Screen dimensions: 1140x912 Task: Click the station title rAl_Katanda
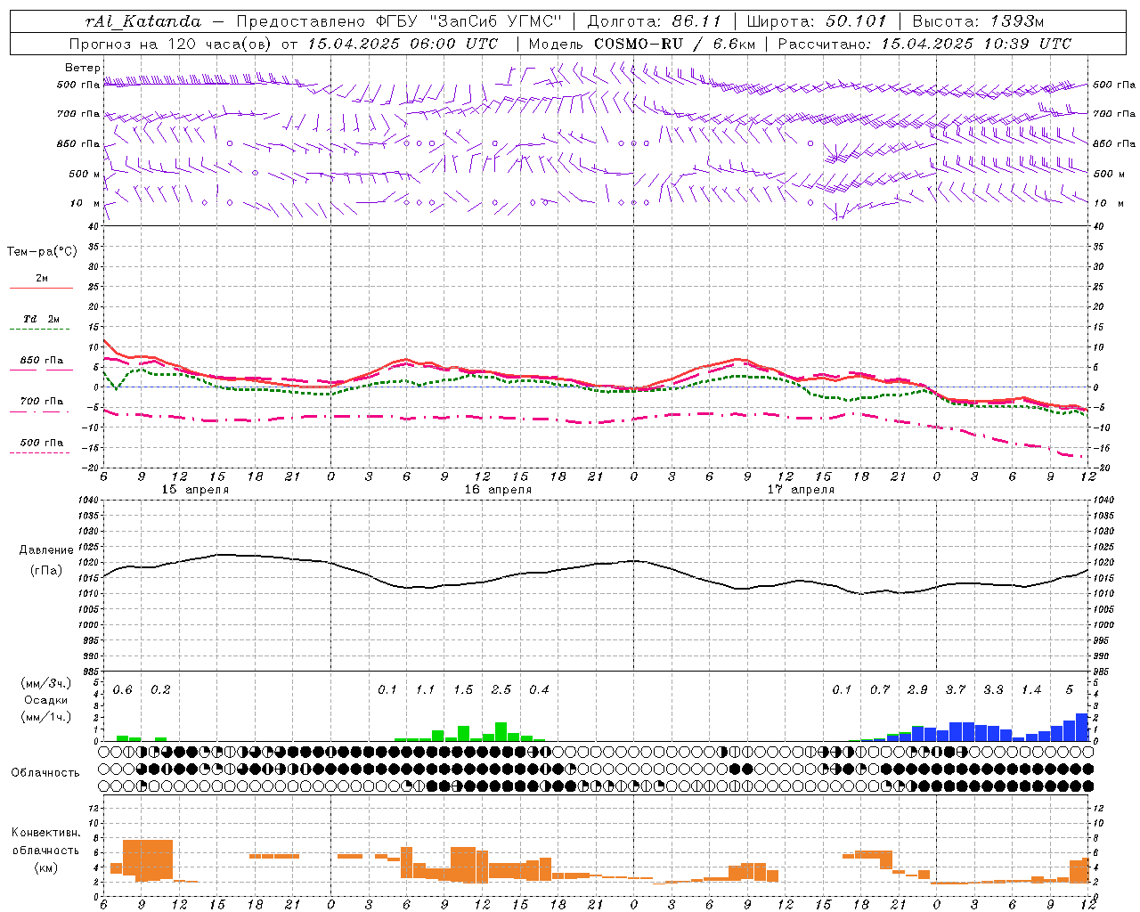click(x=143, y=21)
